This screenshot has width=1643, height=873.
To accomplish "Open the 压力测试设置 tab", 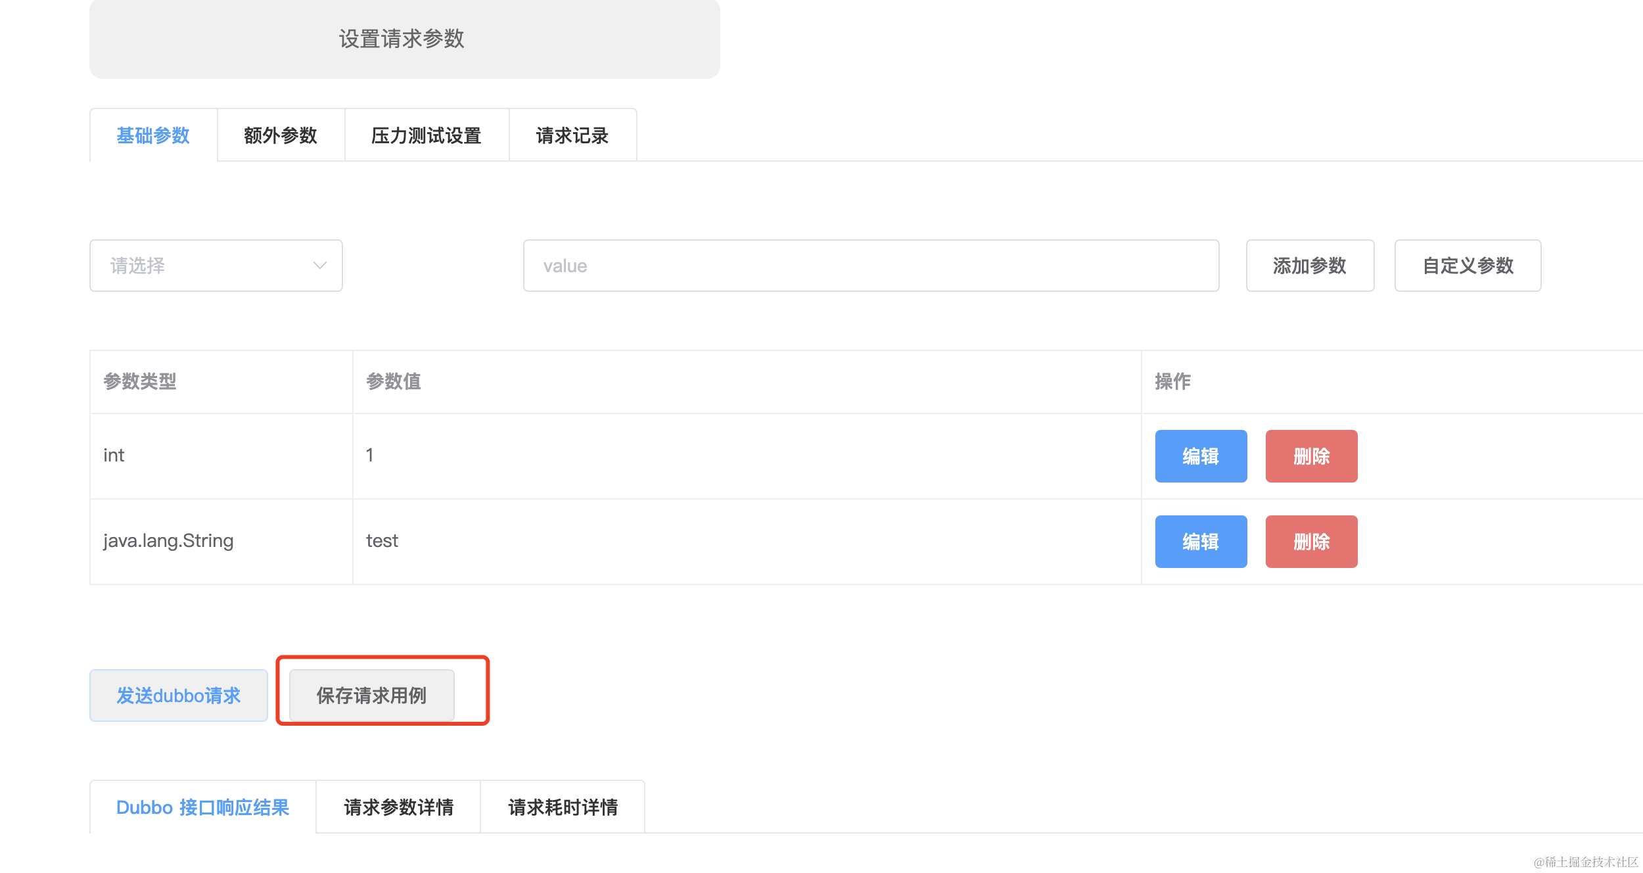I will tap(427, 135).
